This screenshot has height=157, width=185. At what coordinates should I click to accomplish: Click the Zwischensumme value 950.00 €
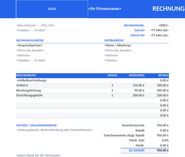click(163, 125)
